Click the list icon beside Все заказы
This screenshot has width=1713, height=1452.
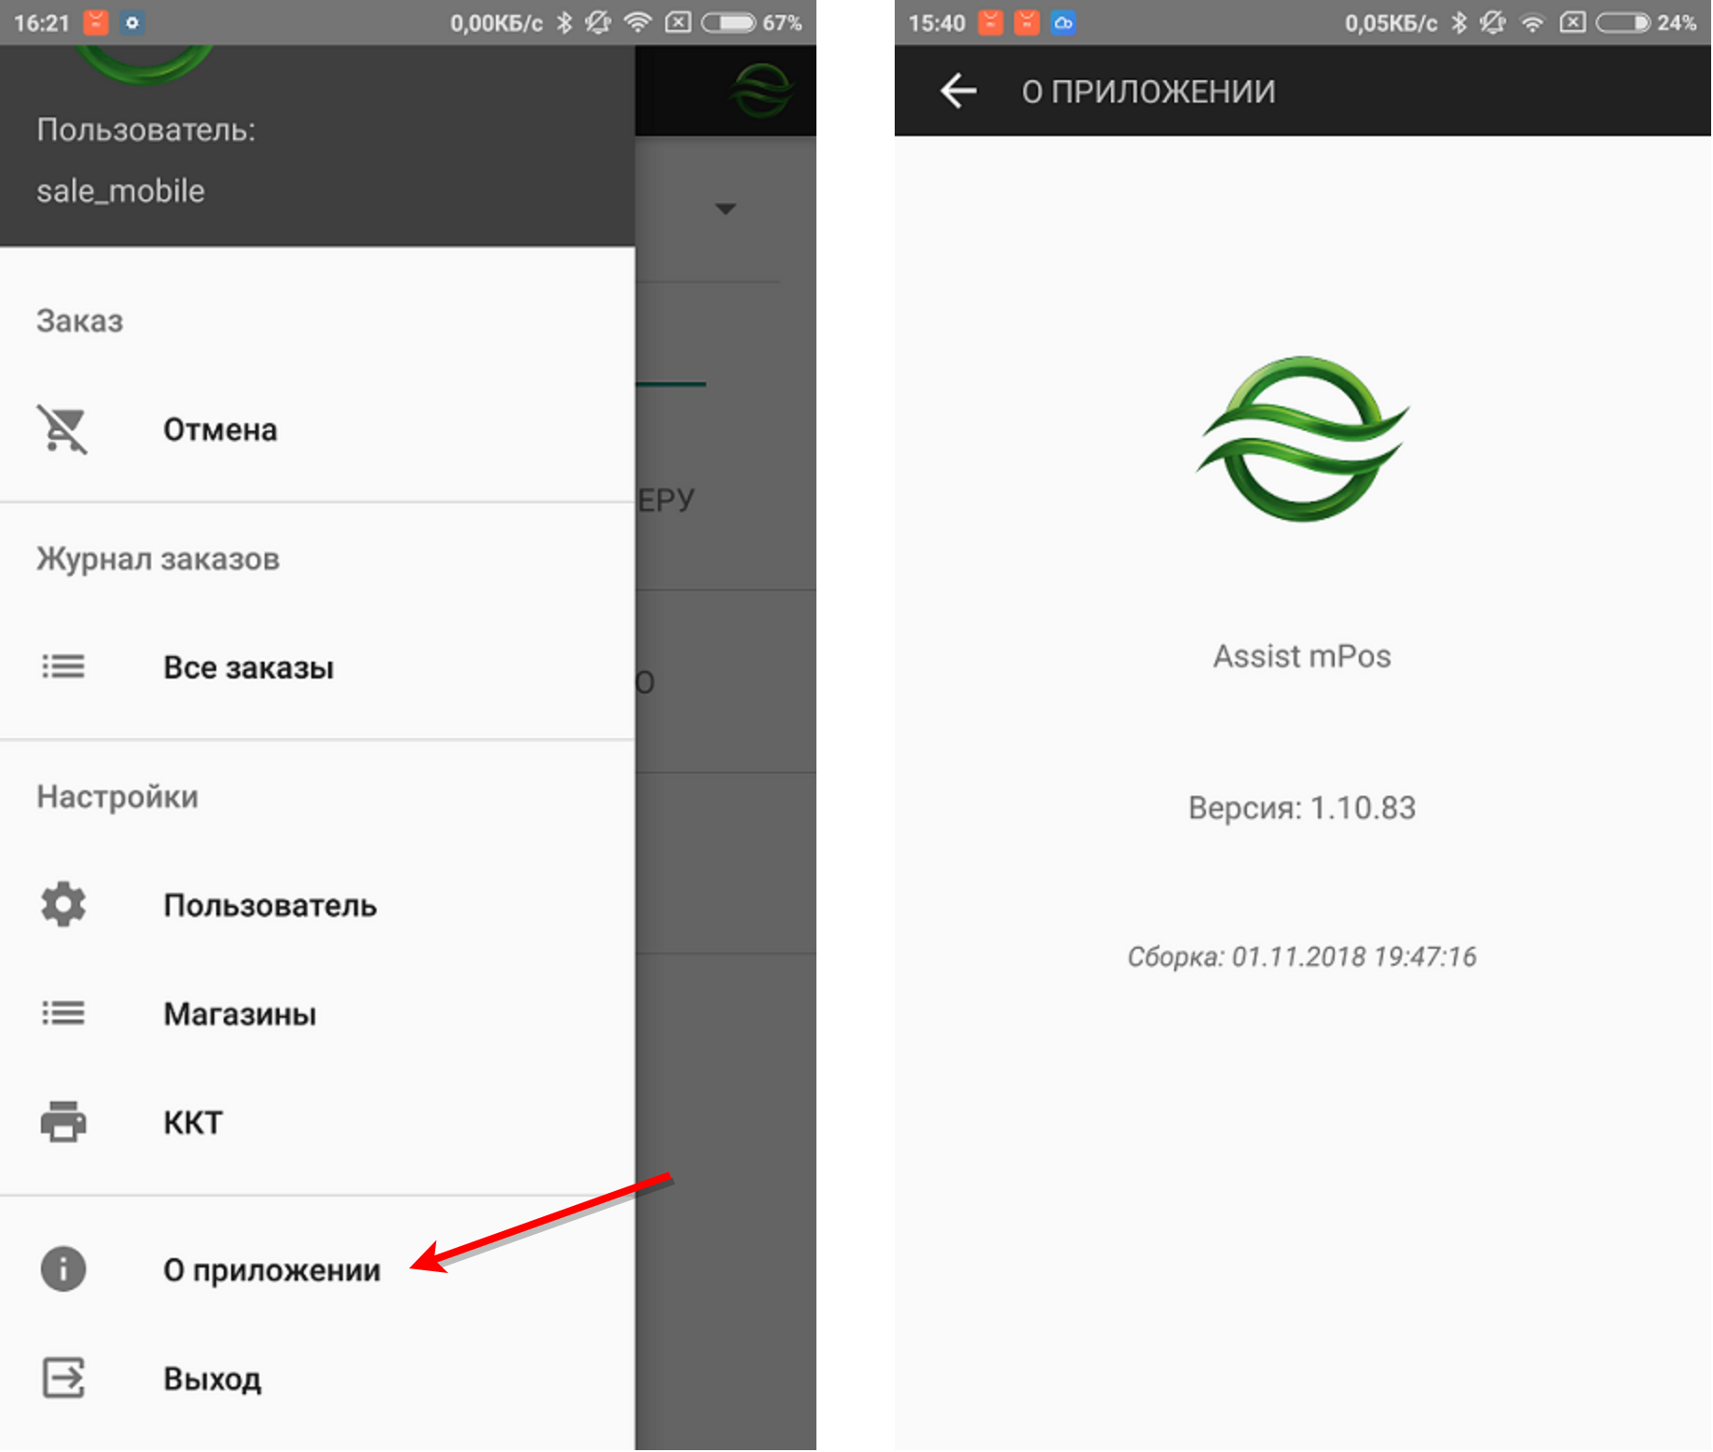point(62,667)
